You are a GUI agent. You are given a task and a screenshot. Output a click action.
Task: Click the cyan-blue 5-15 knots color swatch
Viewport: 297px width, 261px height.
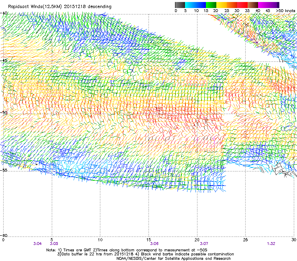[195, 5]
